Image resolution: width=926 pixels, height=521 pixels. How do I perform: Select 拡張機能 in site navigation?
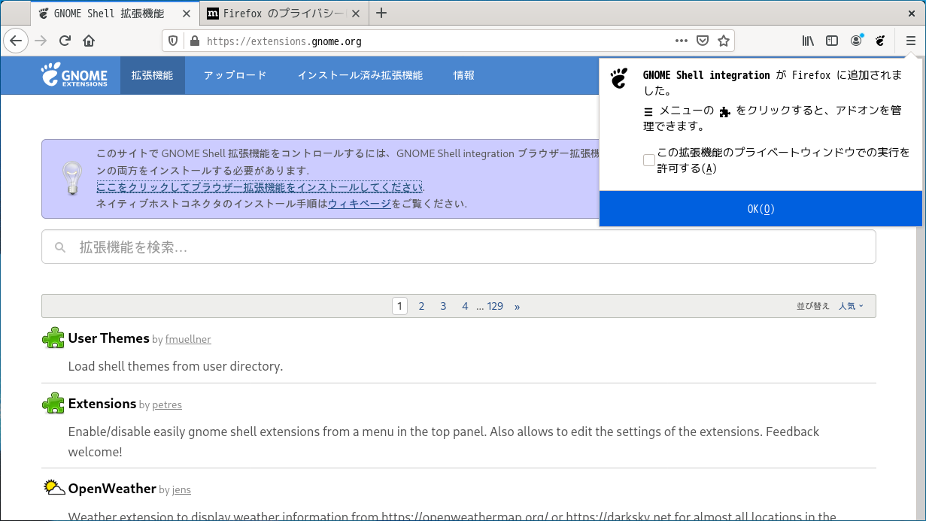tap(152, 75)
